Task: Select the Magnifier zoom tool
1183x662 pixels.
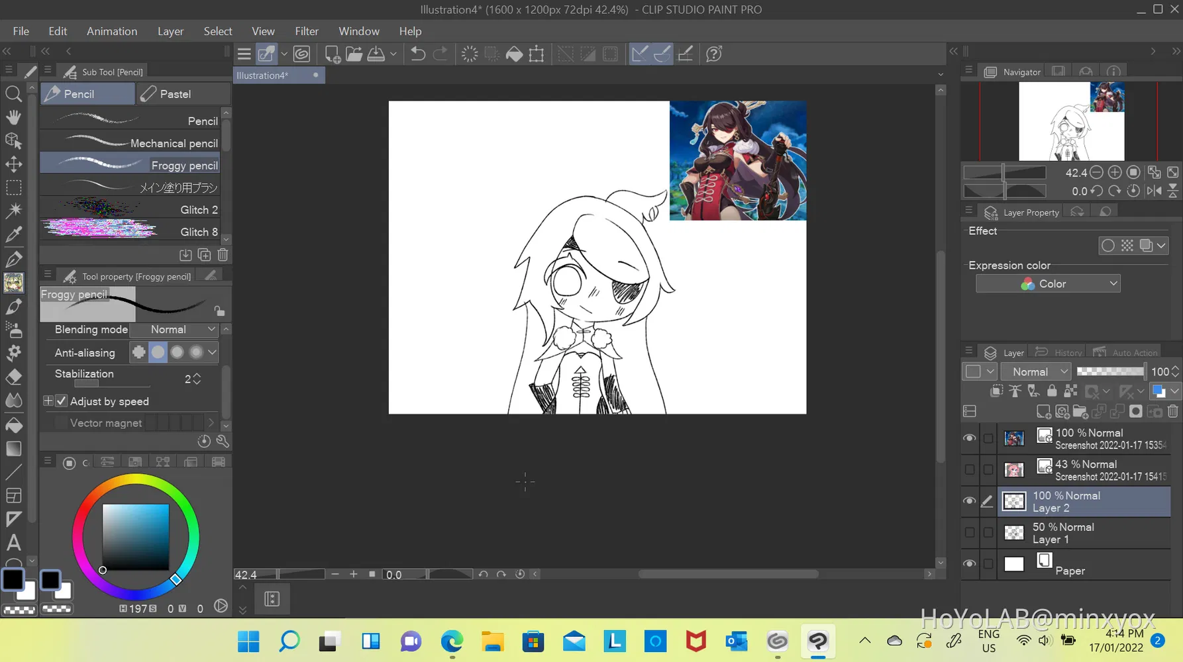Action: coord(13,94)
